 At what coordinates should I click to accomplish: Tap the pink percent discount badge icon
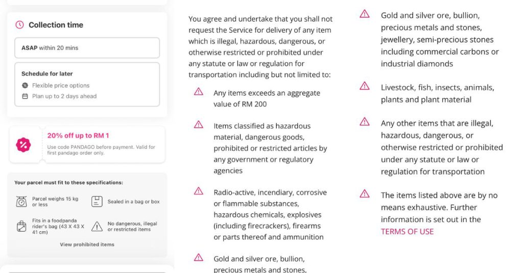(23, 145)
